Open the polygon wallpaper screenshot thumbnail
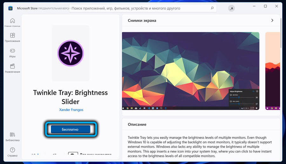286x164 pixels. click(190, 71)
